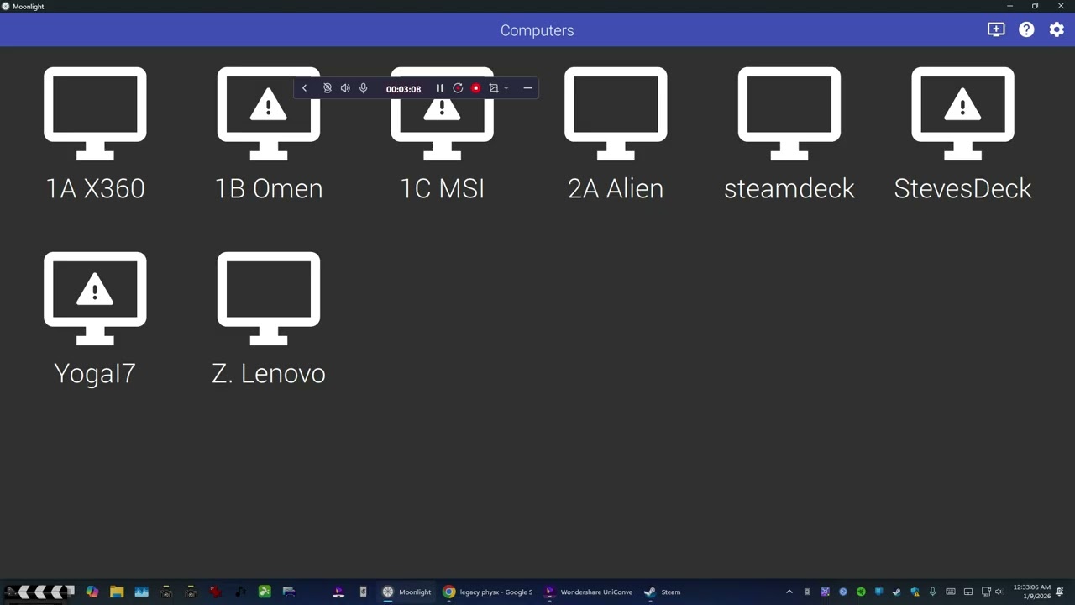
Task: Click the Z. Lenovo label
Action: [269, 373]
